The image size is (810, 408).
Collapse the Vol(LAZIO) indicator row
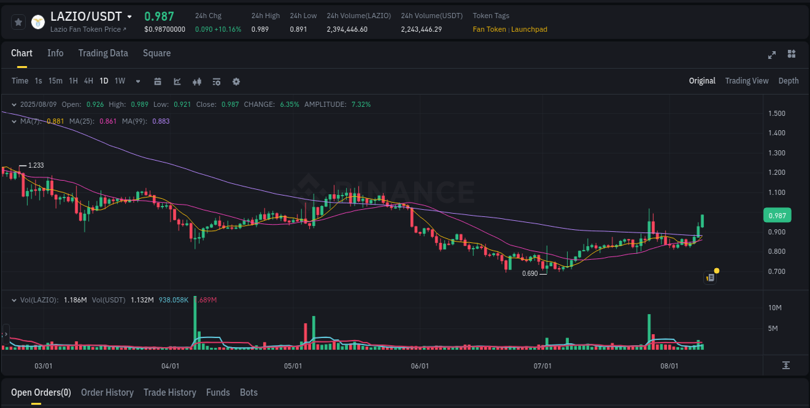coord(14,299)
